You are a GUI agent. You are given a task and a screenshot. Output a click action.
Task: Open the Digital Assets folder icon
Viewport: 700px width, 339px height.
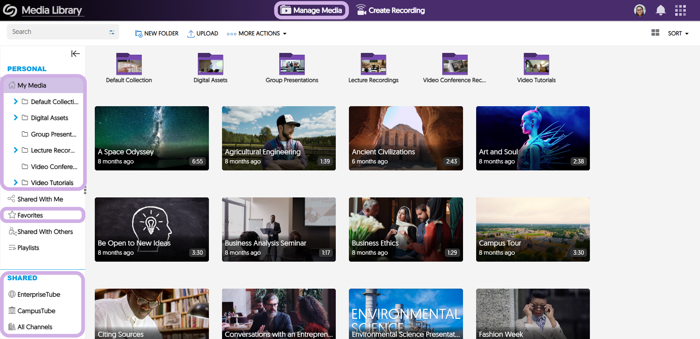pyautogui.click(x=210, y=64)
